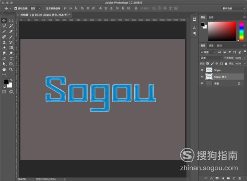Toggle lock transparent pixels icon
This screenshot has width=247, height=181.
pyautogui.click(x=207, y=64)
